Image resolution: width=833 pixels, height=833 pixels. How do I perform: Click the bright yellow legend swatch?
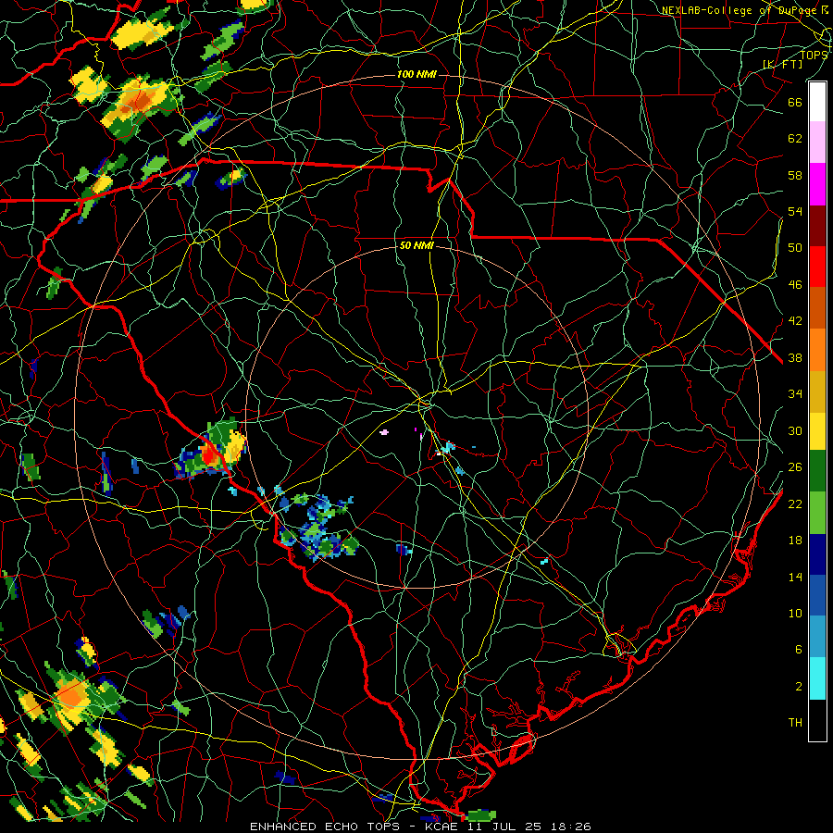[x=817, y=430]
